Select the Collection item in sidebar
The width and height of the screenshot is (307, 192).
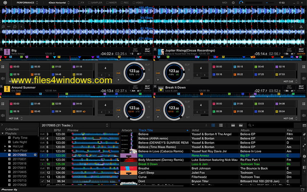[12, 129]
